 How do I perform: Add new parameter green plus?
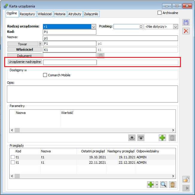pyautogui.click(x=162, y=138)
